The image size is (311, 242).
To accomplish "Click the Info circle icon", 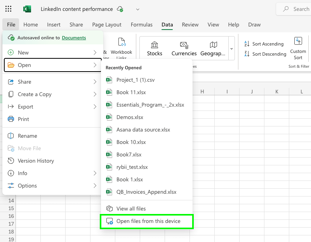I will point(11,173).
